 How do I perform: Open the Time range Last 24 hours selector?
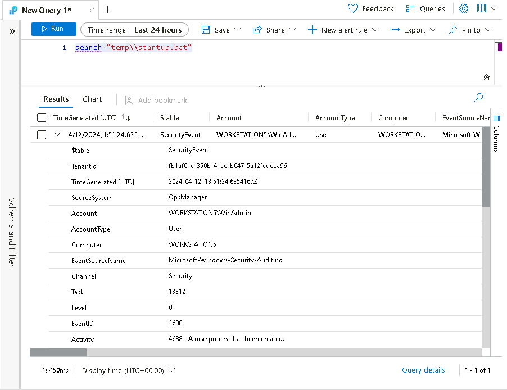coord(134,30)
